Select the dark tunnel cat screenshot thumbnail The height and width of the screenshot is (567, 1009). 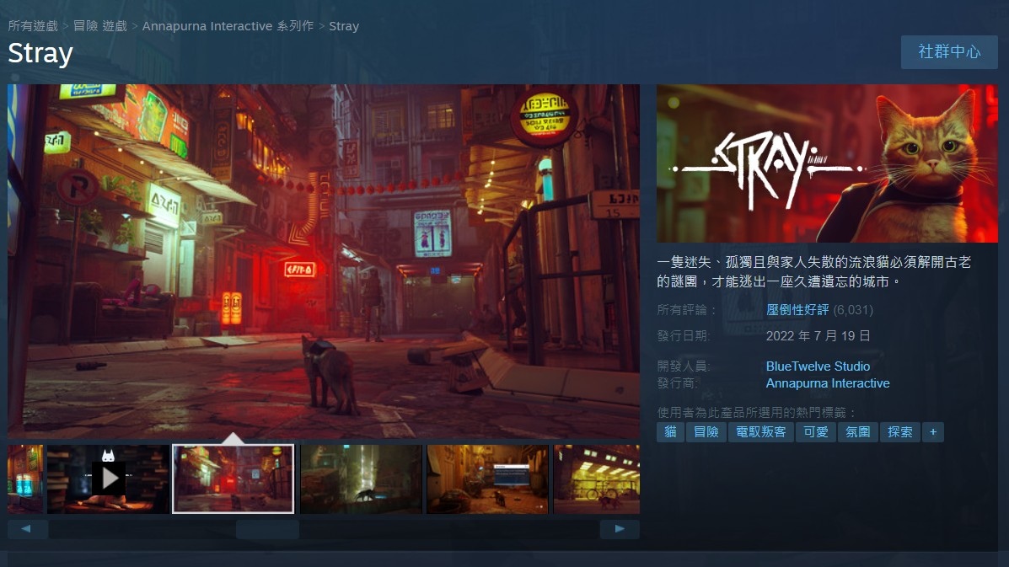pos(361,479)
